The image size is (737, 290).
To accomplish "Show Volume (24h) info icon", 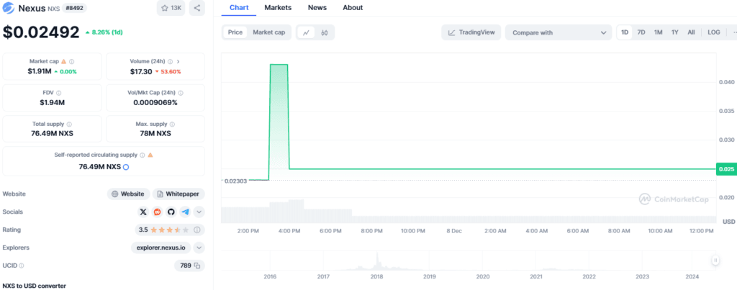I will [170, 62].
